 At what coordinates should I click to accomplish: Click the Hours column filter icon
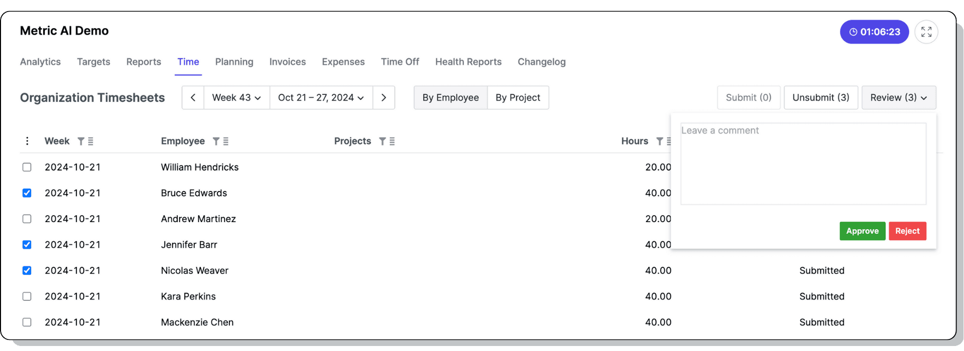click(659, 141)
